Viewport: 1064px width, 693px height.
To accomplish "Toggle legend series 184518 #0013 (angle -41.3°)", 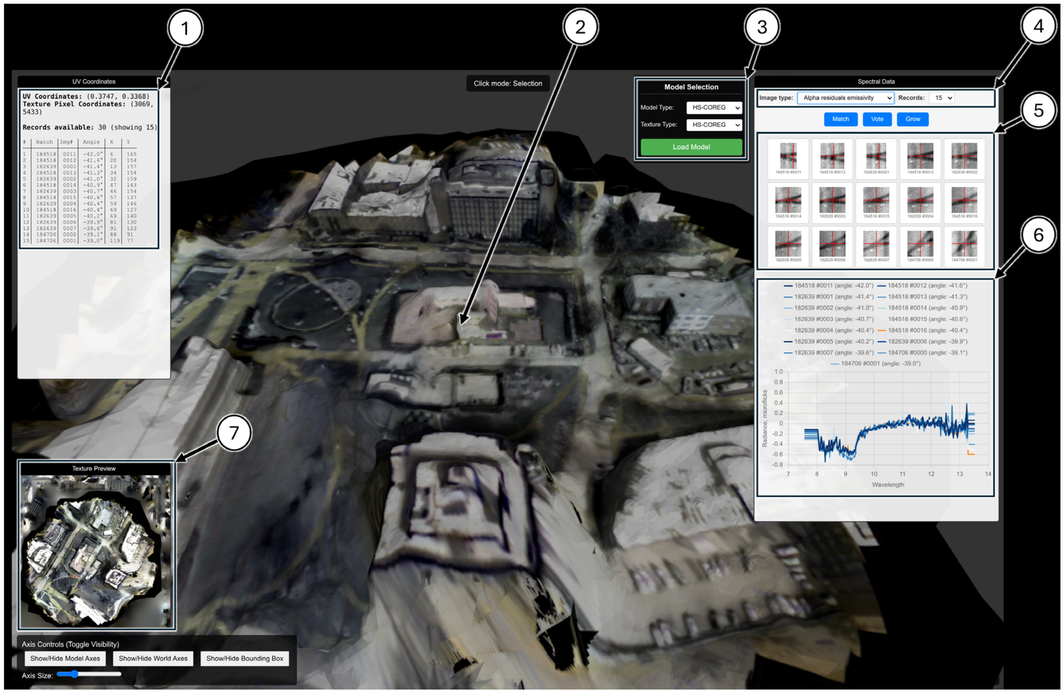I will click(x=923, y=297).
